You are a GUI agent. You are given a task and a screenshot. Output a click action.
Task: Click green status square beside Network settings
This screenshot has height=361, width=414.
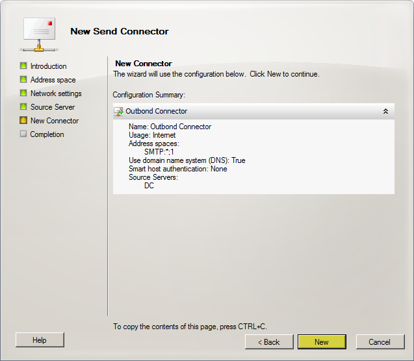click(23, 93)
